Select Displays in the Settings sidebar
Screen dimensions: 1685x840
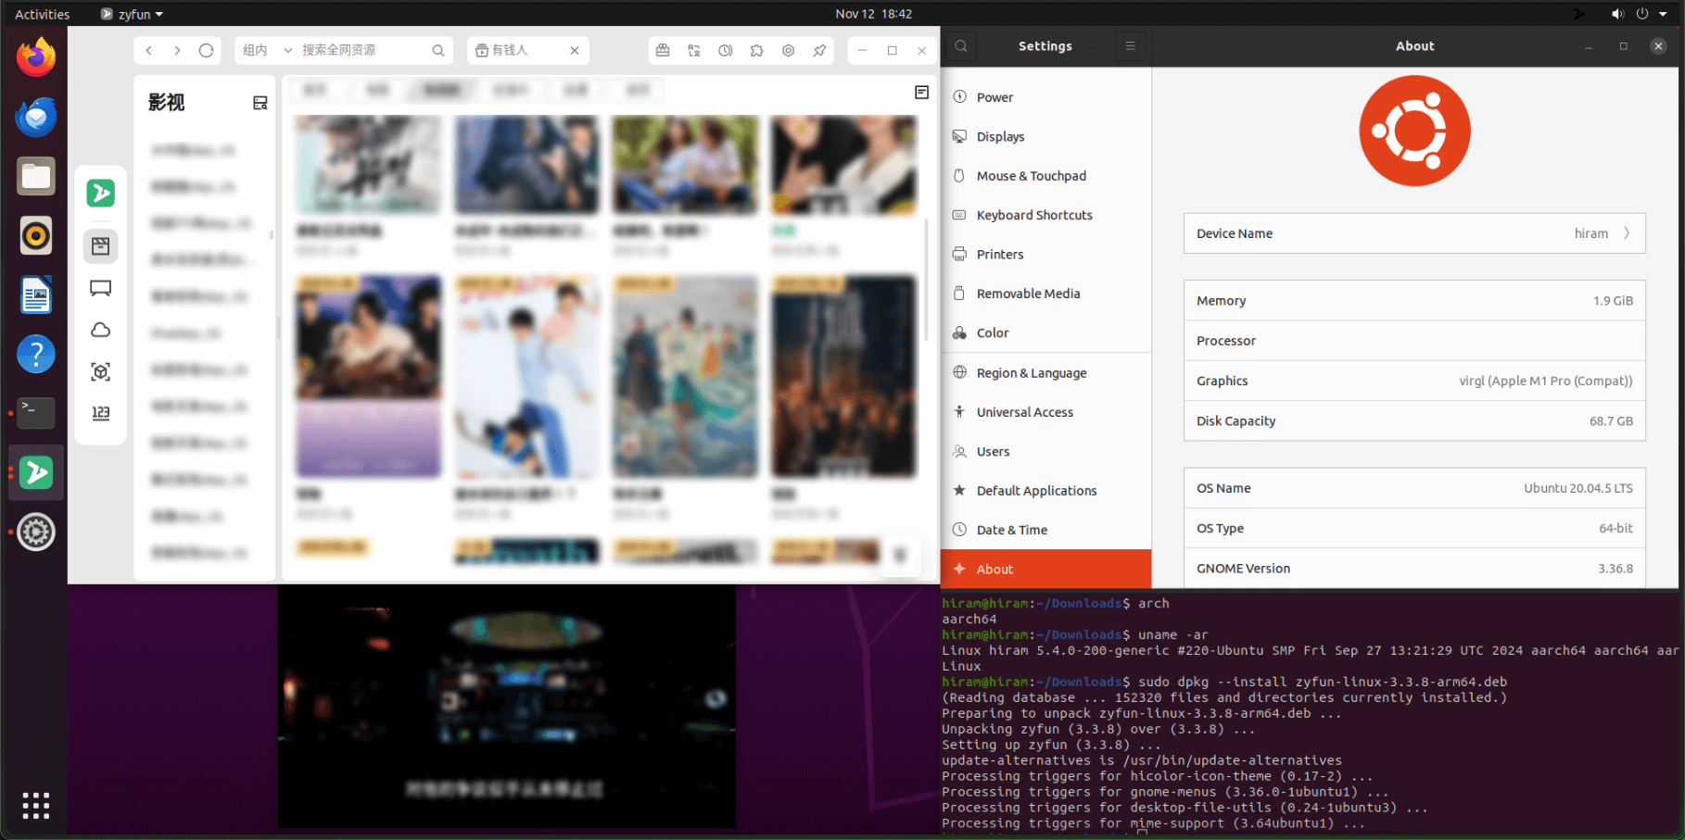1001,136
